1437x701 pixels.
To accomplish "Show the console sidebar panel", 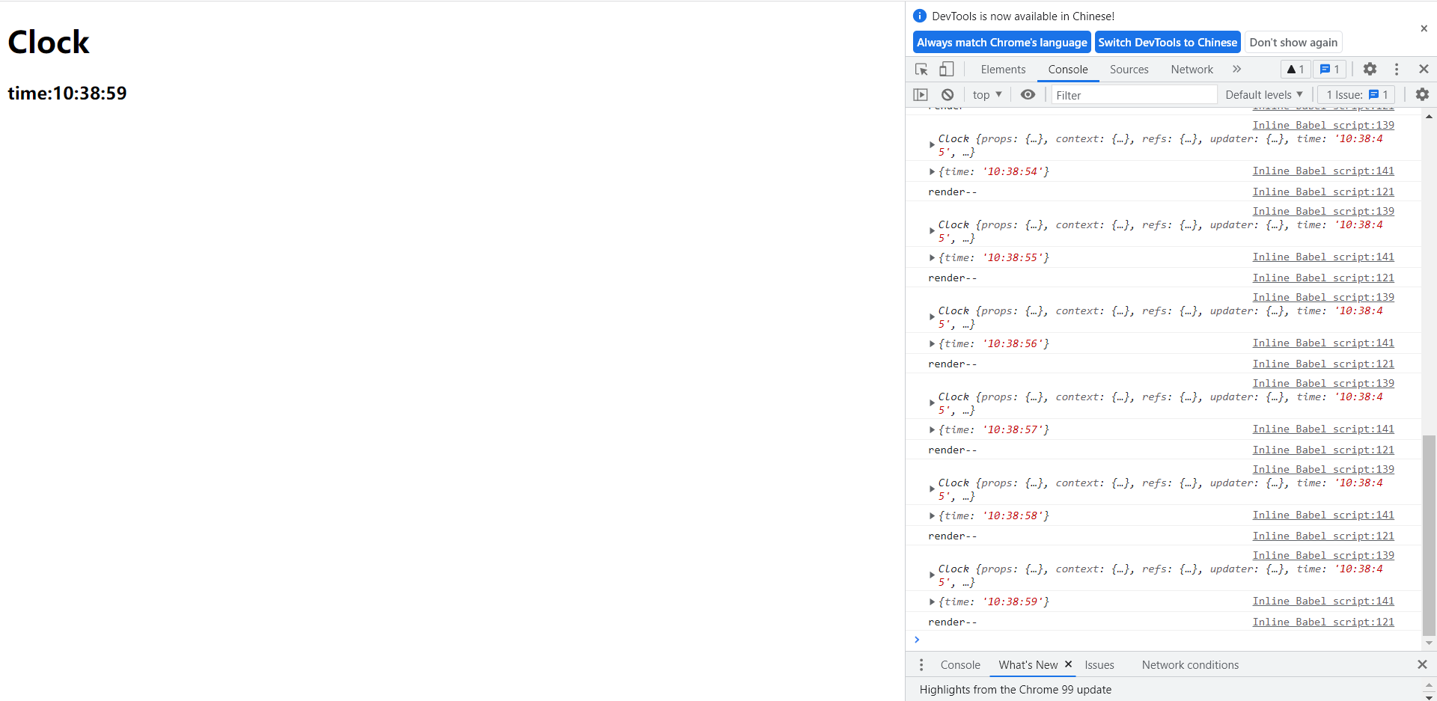I will click(x=921, y=94).
